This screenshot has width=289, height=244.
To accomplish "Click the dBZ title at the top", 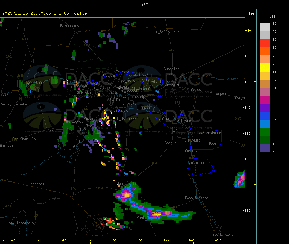I will (x=144, y=5).
